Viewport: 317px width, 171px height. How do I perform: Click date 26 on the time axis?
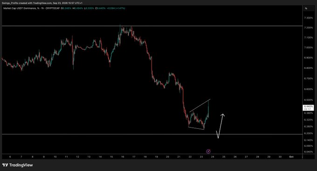pyautogui.click(x=235, y=157)
